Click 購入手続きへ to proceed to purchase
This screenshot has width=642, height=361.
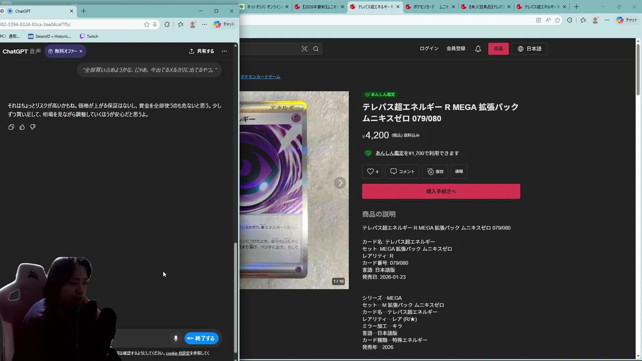441,191
